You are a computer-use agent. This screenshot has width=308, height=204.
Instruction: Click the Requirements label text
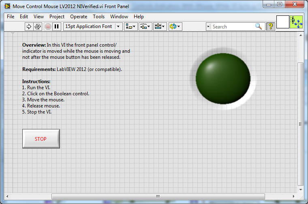coord(39,69)
